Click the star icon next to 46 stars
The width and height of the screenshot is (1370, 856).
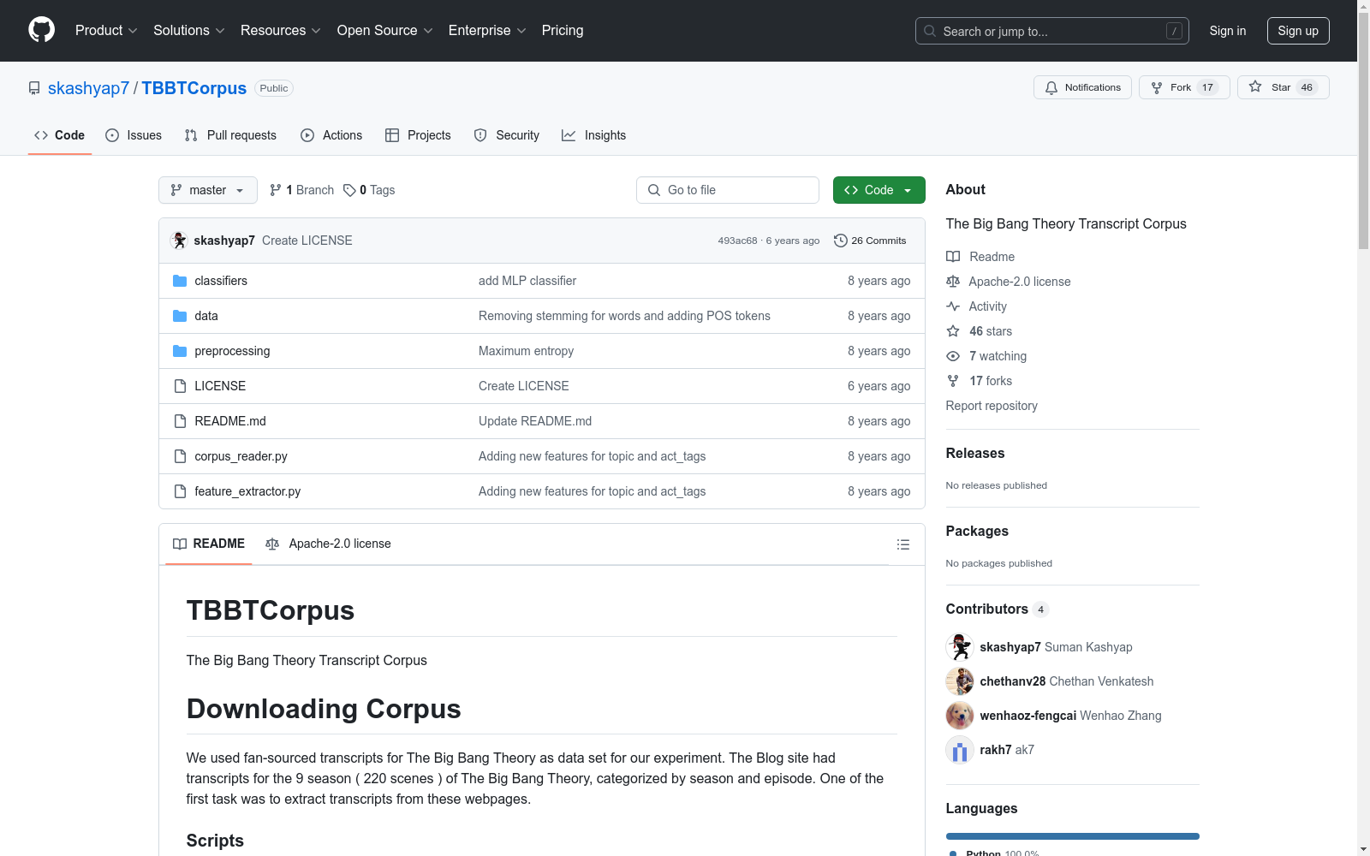pyautogui.click(x=953, y=331)
